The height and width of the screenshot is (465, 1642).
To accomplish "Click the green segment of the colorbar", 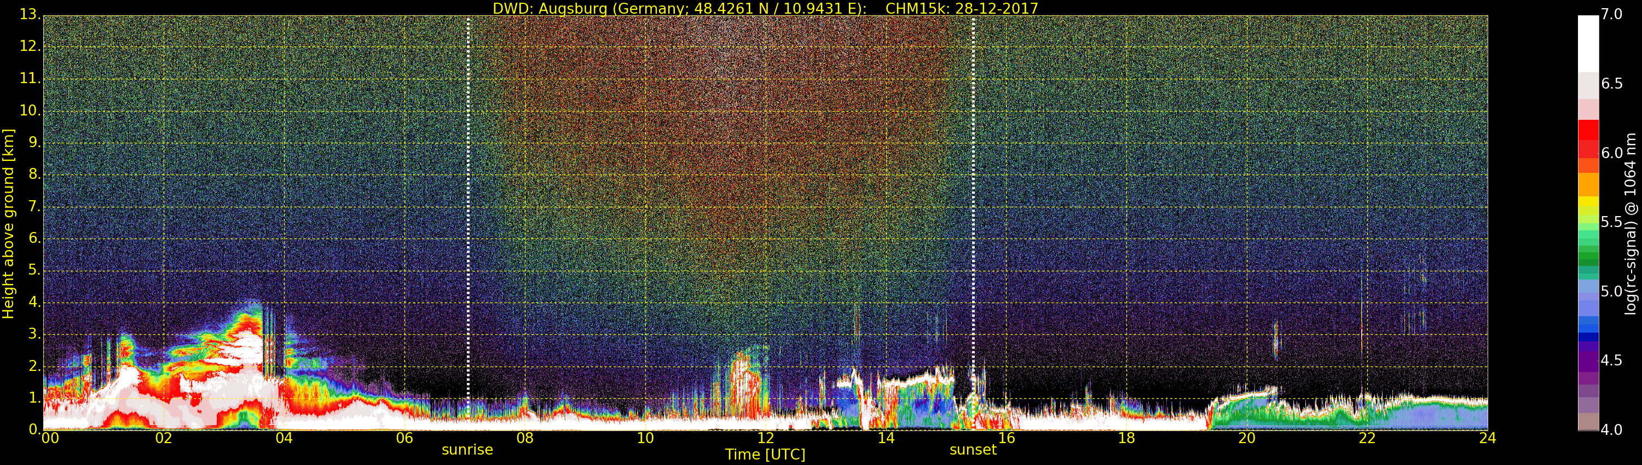I will click(1588, 255).
